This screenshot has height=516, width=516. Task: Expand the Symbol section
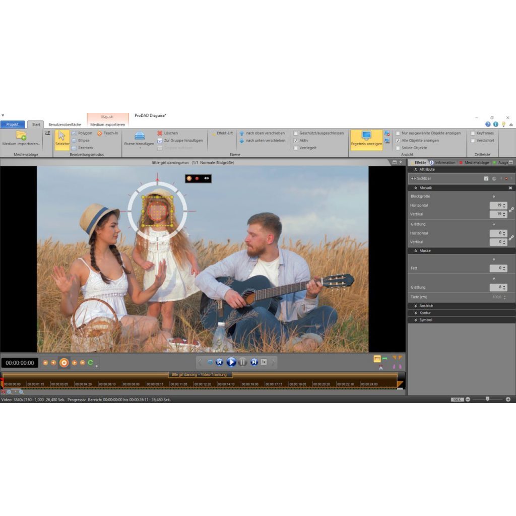pyautogui.click(x=416, y=320)
